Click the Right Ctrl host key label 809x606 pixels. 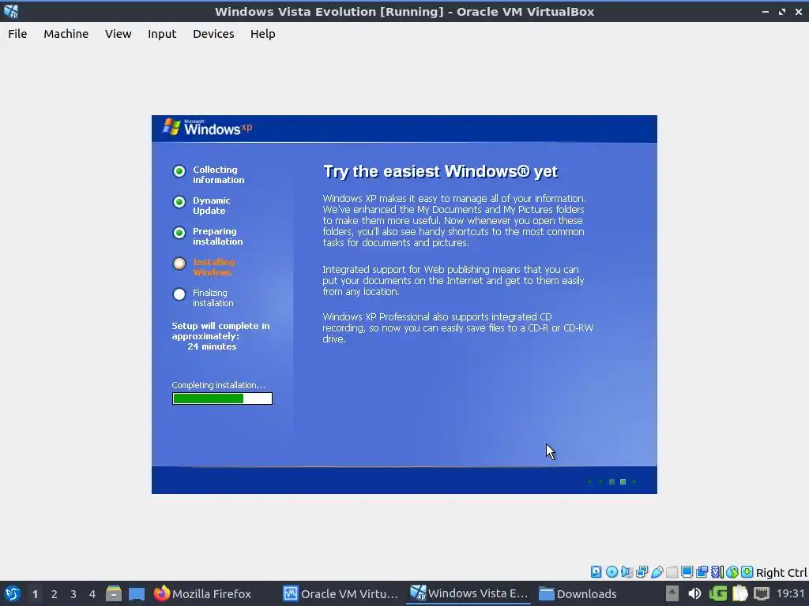781,573
